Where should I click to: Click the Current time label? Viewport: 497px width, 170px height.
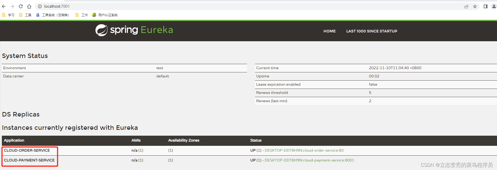[267, 68]
